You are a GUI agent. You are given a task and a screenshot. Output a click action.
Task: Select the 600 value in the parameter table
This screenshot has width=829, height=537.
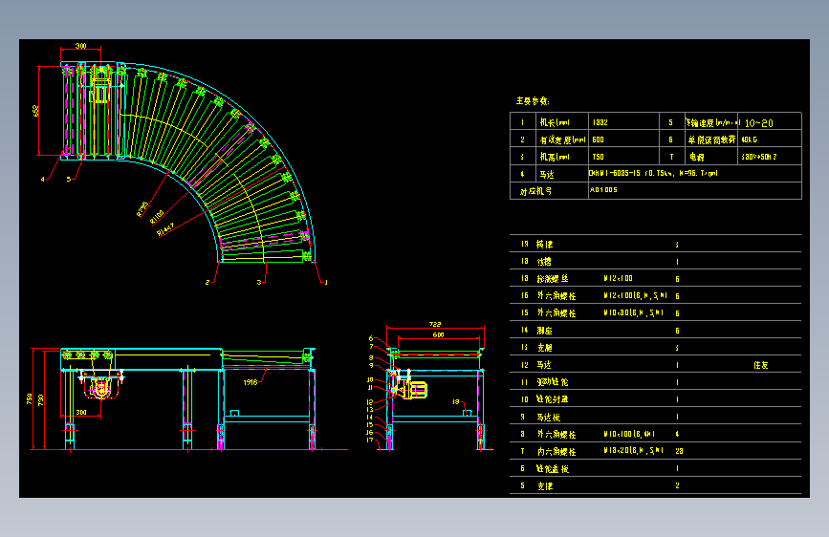tap(598, 140)
